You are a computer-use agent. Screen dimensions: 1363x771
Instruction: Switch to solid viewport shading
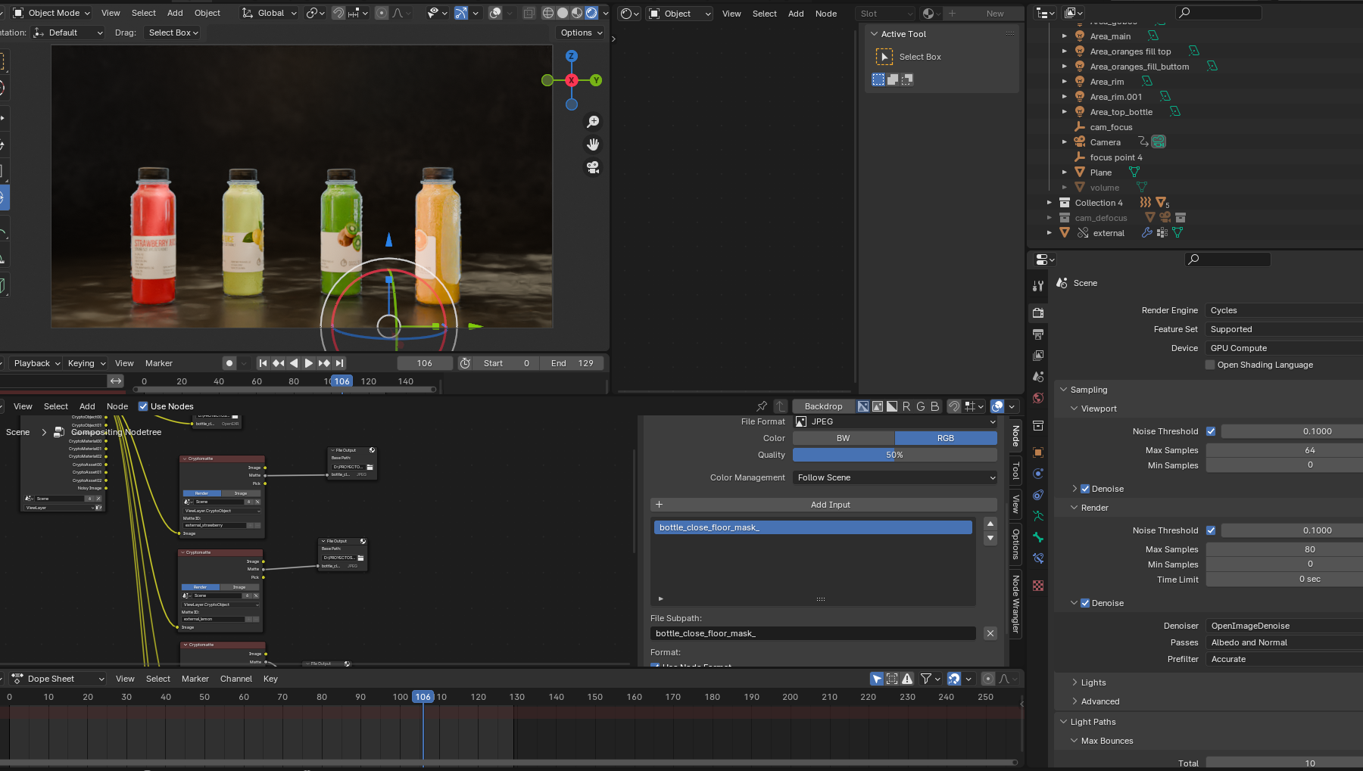[x=563, y=13]
